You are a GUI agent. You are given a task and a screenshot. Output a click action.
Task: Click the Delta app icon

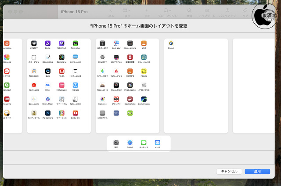pos(48,43)
